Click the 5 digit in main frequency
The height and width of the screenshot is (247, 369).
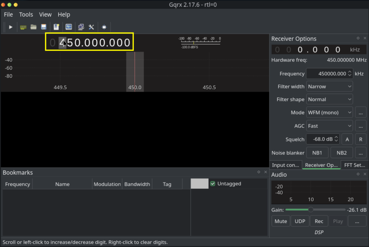(x=70, y=42)
